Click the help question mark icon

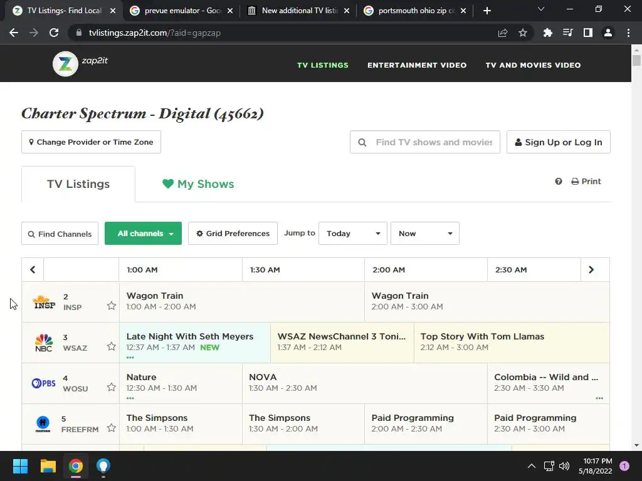(x=559, y=181)
